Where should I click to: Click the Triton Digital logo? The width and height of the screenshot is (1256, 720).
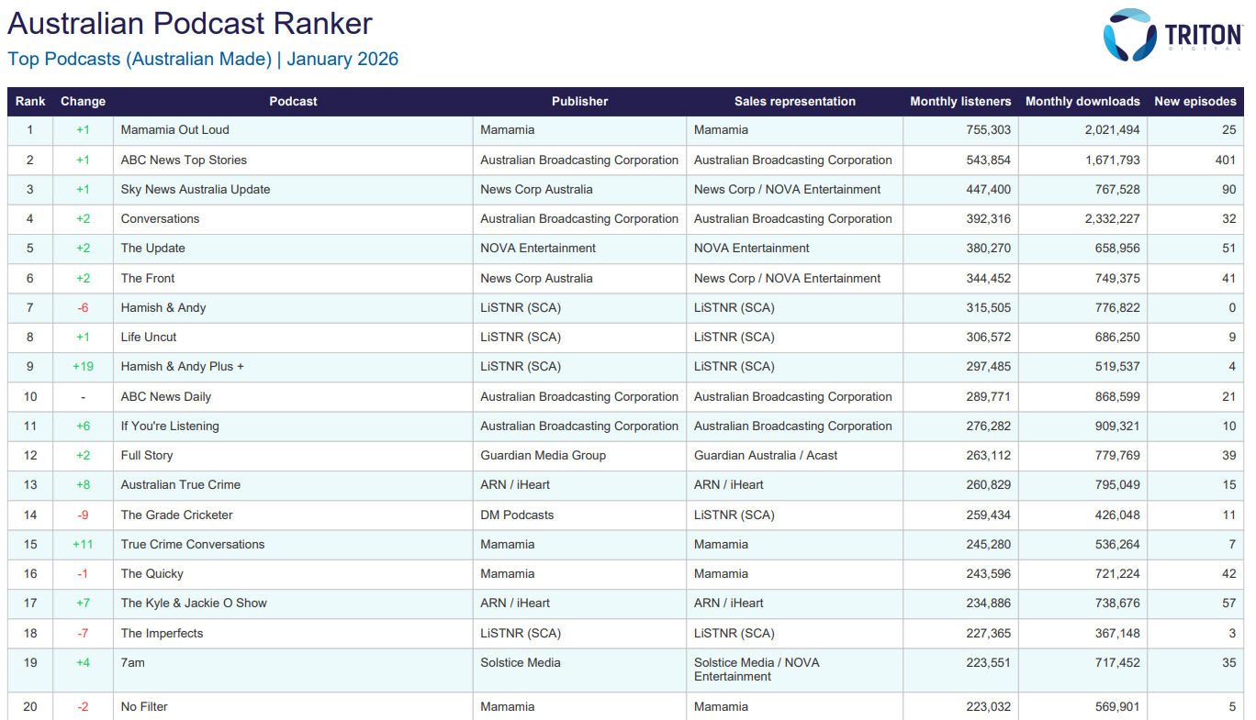(1172, 36)
